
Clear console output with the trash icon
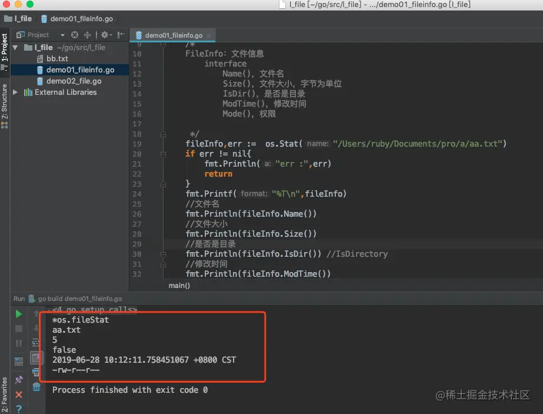[x=36, y=386]
